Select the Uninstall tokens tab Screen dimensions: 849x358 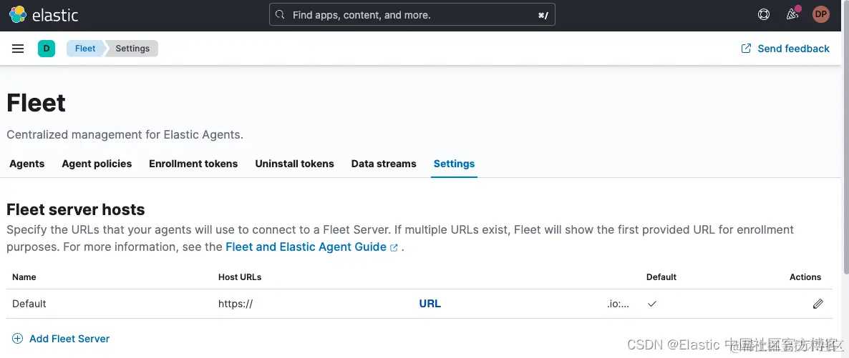coord(294,164)
